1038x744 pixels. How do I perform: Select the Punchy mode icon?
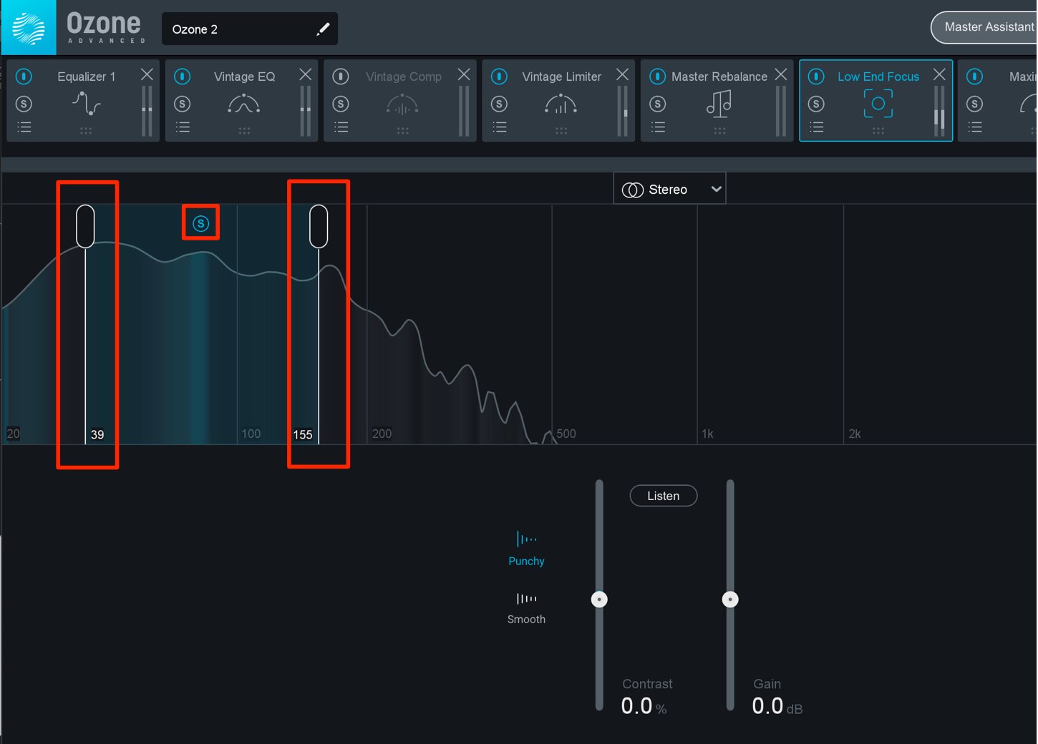tap(526, 539)
